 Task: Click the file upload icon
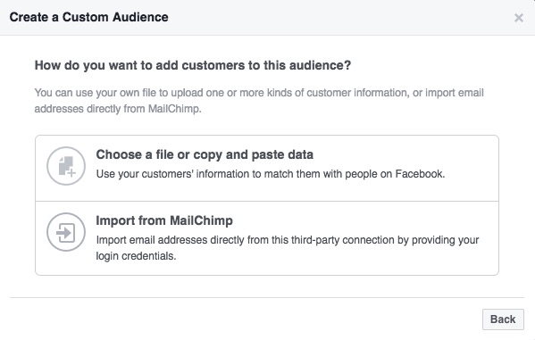pos(66,166)
